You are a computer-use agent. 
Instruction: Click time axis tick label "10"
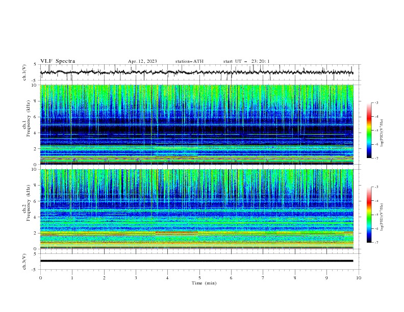(x=359, y=278)
